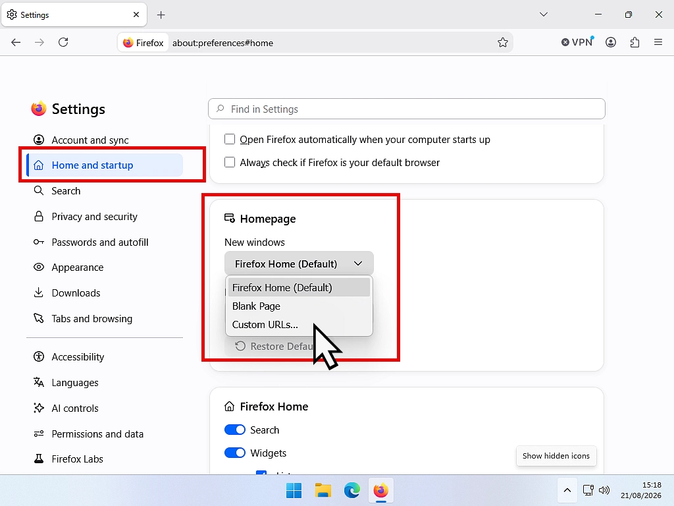Open the hamburger application menu
This screenshot has height=506, width=674.
coord(658,42)
